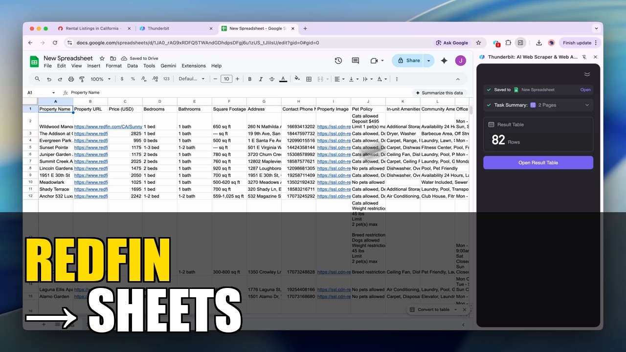Open the Google account avatar J
This screenshot has height=352, width=626.
[460, 61]
